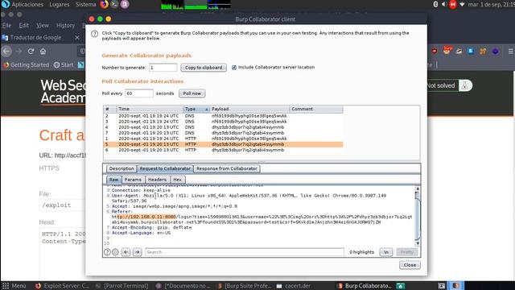The height and width of the screenshot is (290, 515).
Task: Switch to Parrot Terminal taskbar window
Action: click(122, 286)
